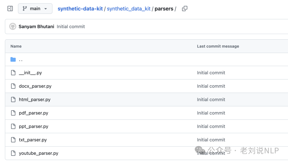Viewport: 288px width, 162px height.
Task: Open txt_parser.py file
Action: pyautogui.click(x=33, y=140)
